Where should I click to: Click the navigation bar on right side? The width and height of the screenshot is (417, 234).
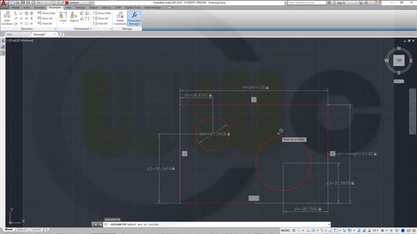tap(412, 111)
